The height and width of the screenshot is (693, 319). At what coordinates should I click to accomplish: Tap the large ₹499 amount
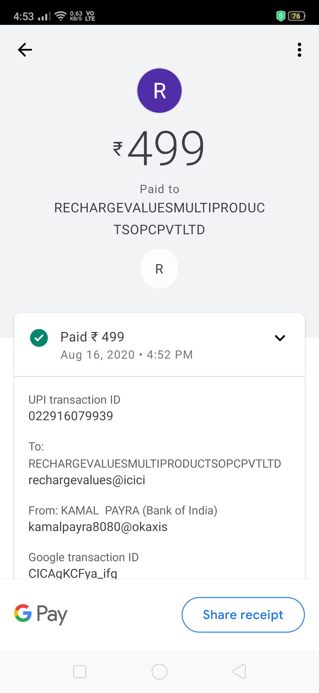[159, 148]
